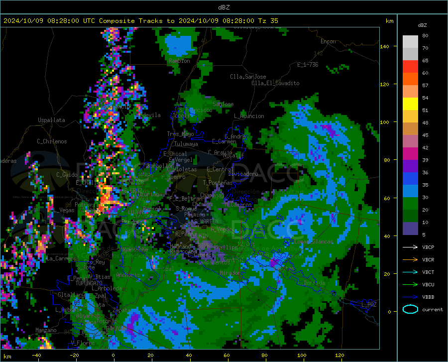Click the Gltallary place label
Viewport: 448px width, 362px height.
click(71, 295)
